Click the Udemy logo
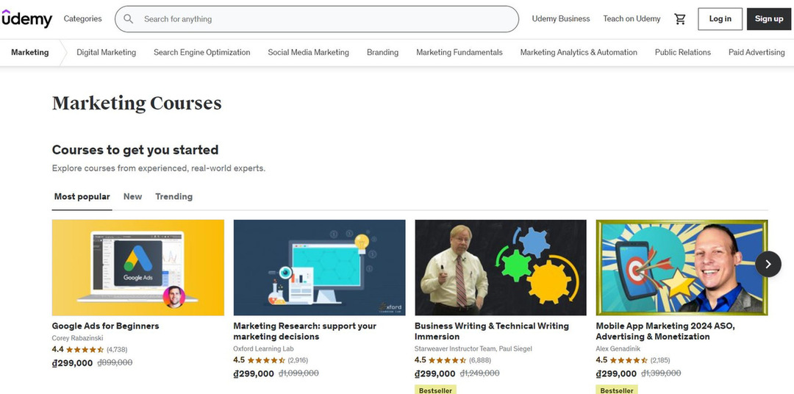Screen dimensions: 794x394 tap(27, 18)
